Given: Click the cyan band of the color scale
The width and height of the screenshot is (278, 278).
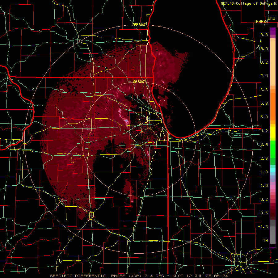Looking at the screenshot, I should pos(273,170).
